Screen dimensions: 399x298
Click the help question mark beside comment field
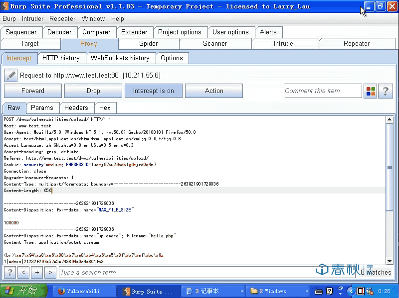pos(386,91)
